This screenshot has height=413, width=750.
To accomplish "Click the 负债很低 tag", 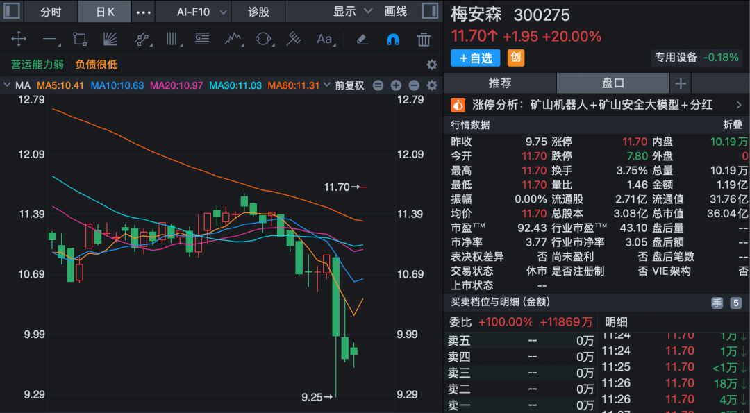I will 96,65.
